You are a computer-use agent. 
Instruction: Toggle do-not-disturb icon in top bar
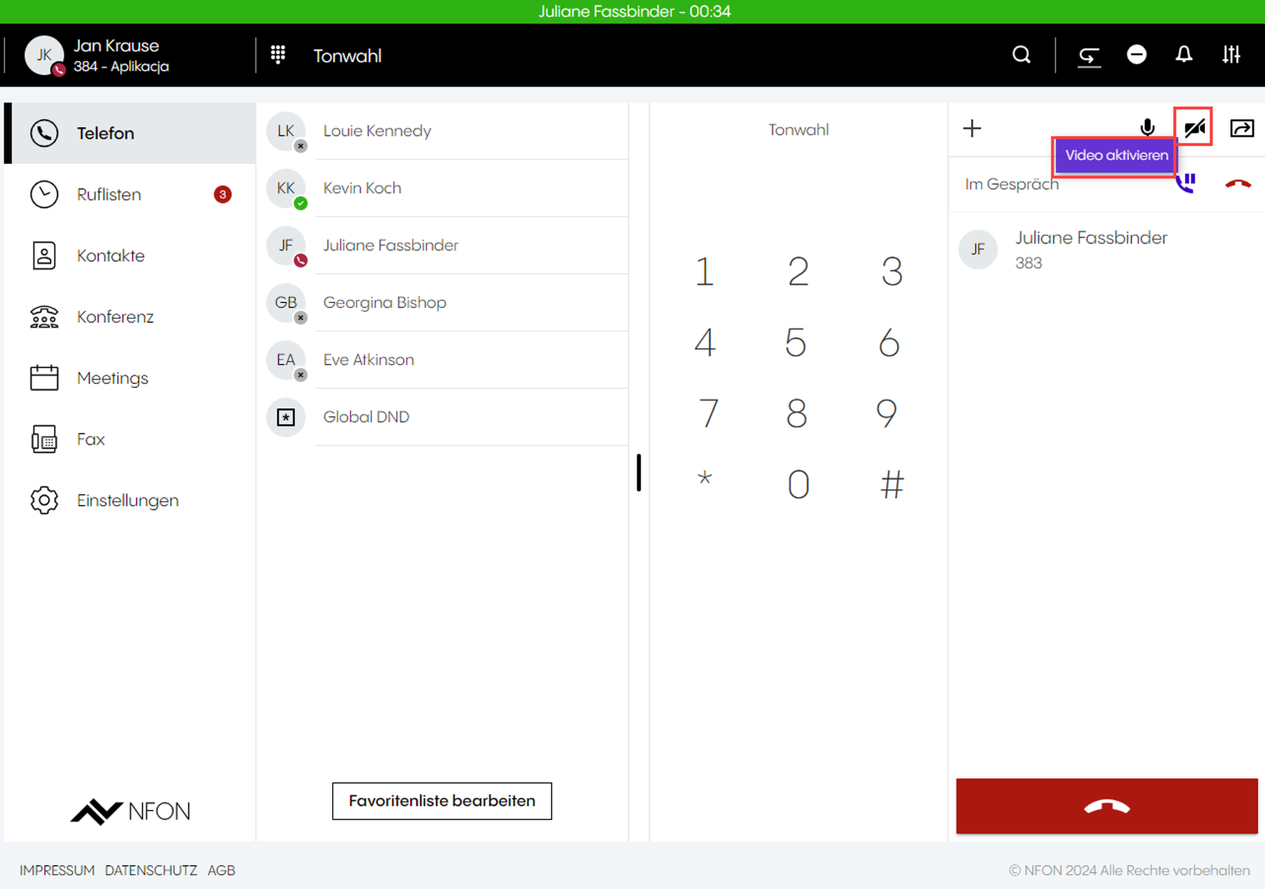[1137, 55]
